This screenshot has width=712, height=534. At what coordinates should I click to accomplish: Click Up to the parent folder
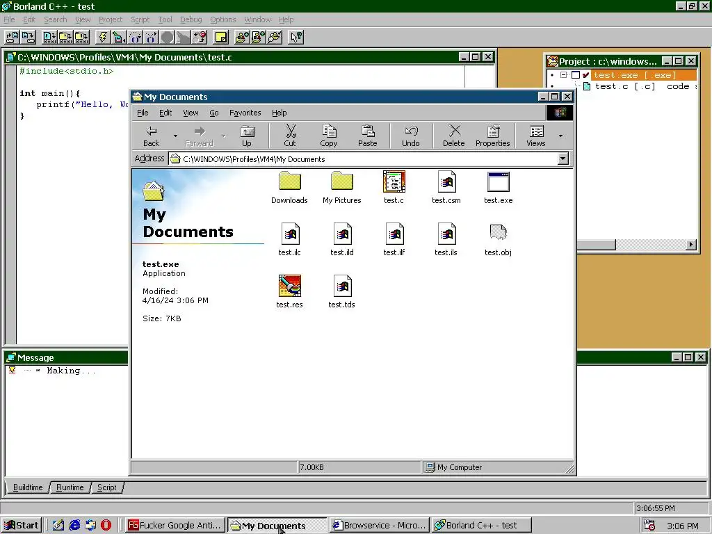pyautogui.click(x=247, y=136)
